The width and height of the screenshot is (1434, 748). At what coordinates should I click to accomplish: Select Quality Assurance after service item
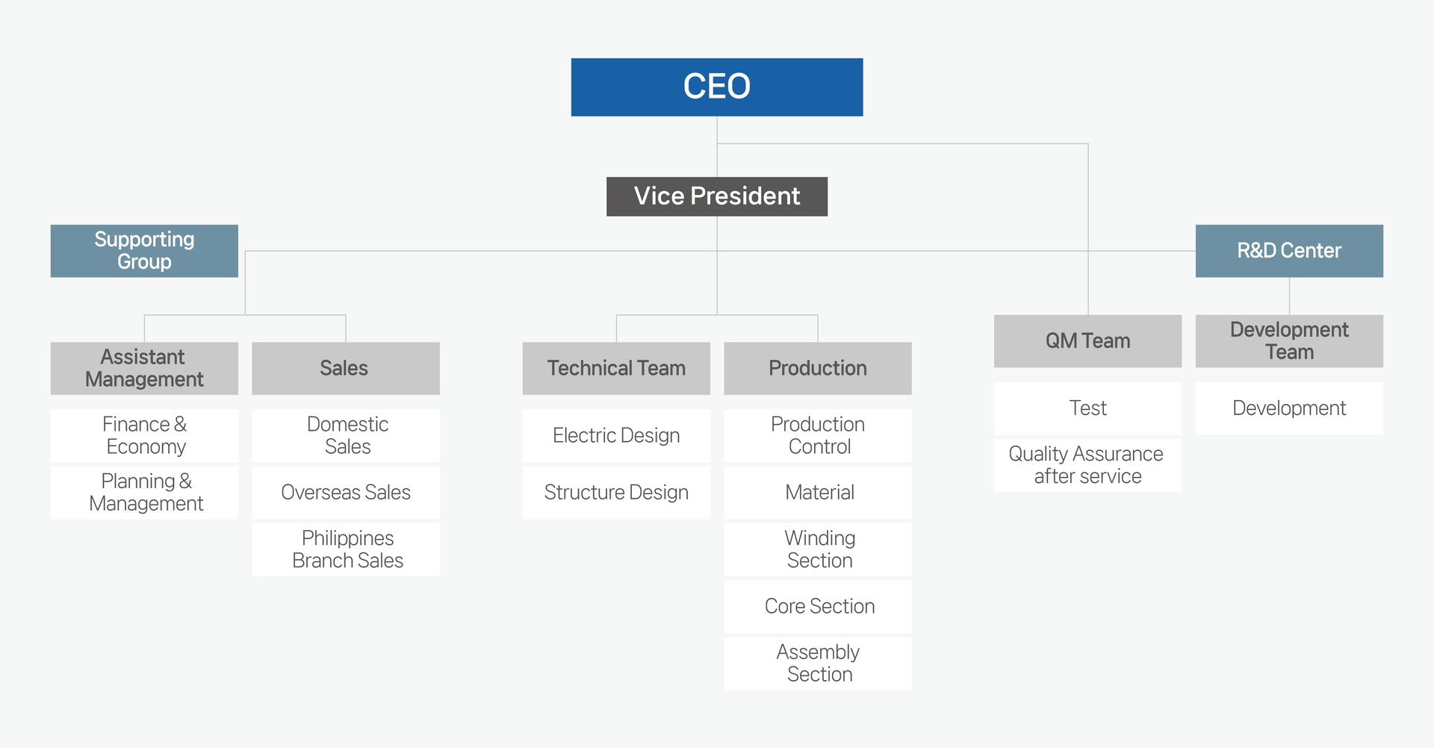1087,465
